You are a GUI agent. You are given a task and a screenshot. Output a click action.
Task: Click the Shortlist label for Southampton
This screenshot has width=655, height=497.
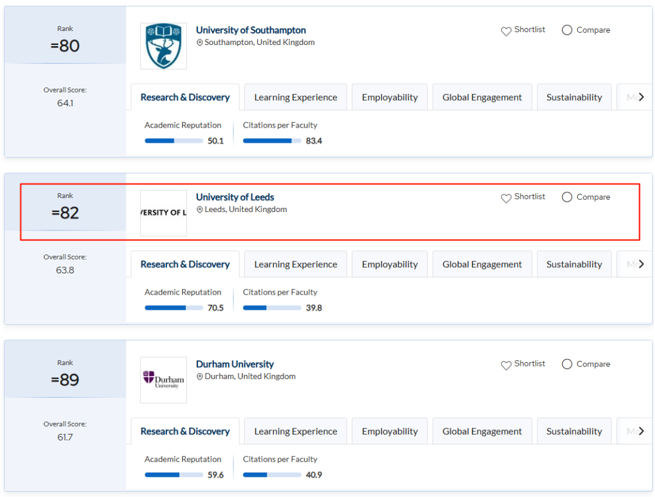click(x=529, y=29)
